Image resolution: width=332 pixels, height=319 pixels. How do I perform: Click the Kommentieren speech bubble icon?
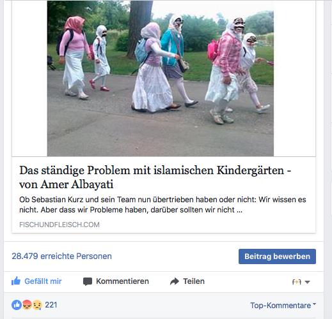(x=88, y=281)
